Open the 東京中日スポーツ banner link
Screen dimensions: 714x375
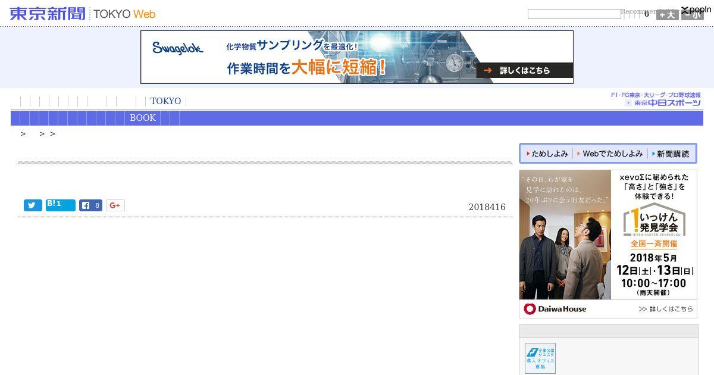coord(656,99)
